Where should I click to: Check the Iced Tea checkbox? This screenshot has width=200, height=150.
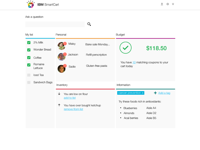(x=29, y=75)
